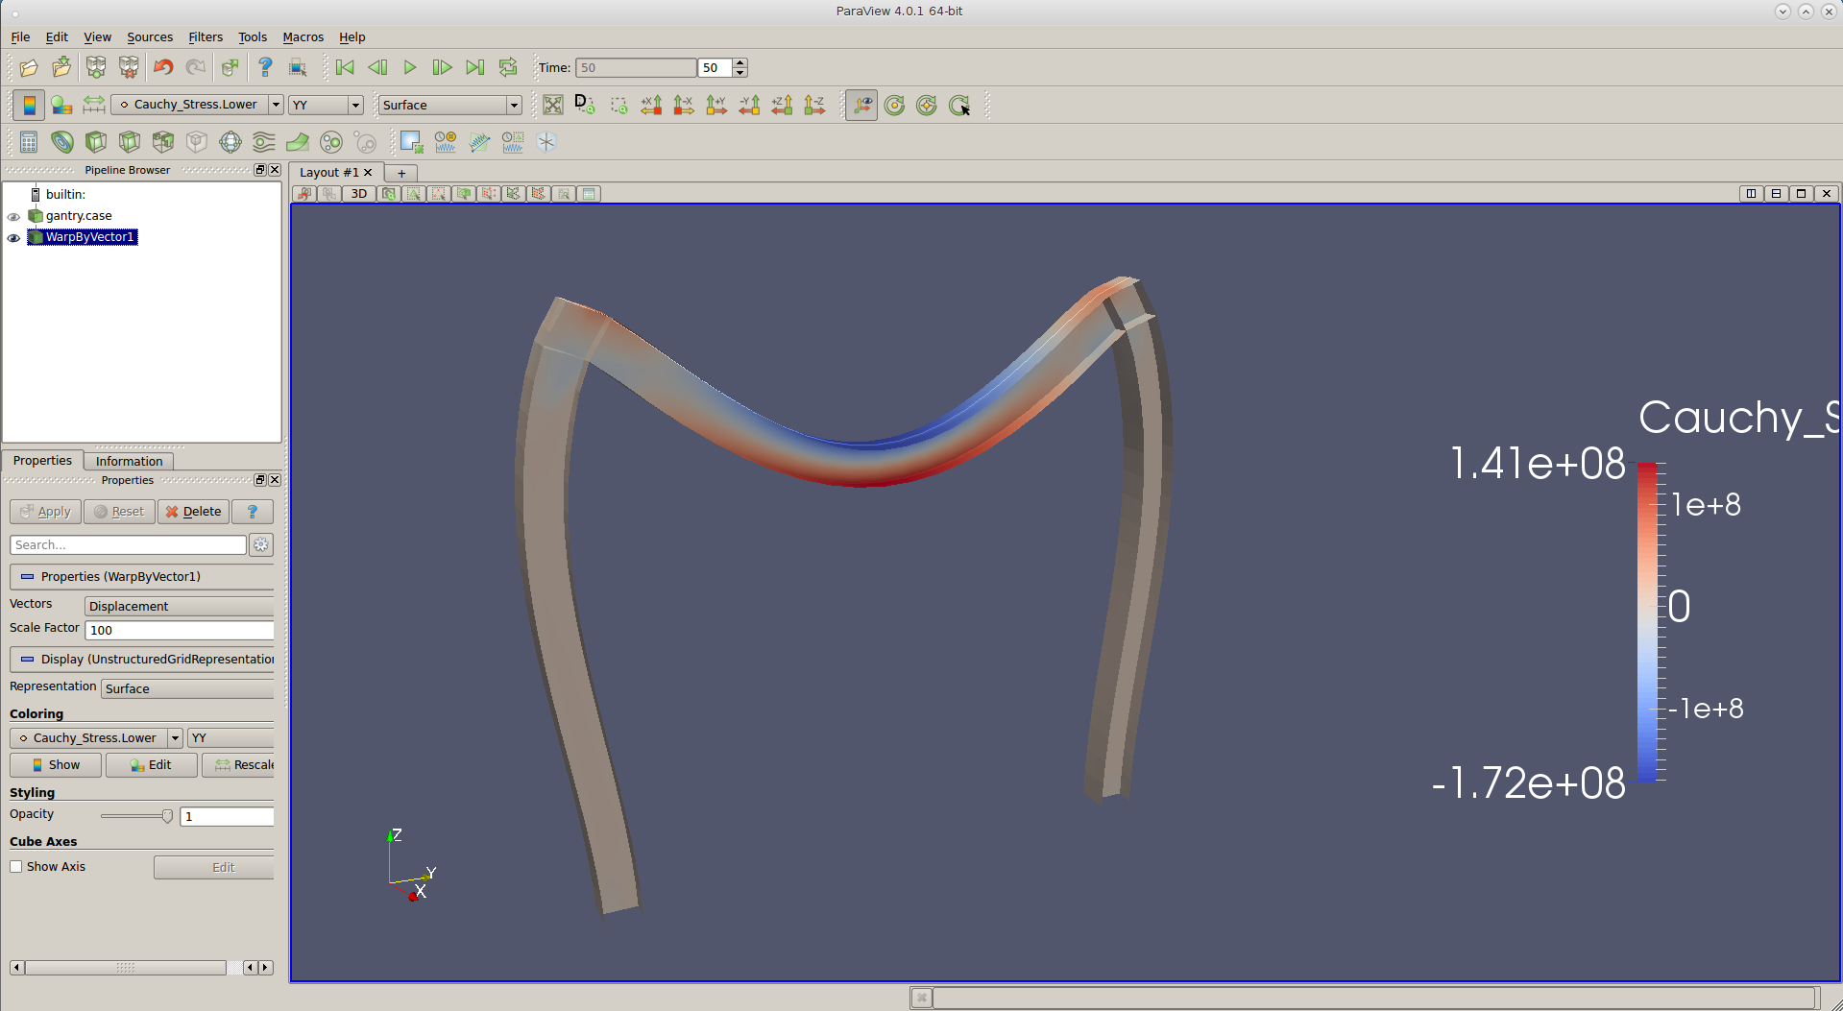
Task: Apply the Clip filter
Action: (x=96, y=141)
